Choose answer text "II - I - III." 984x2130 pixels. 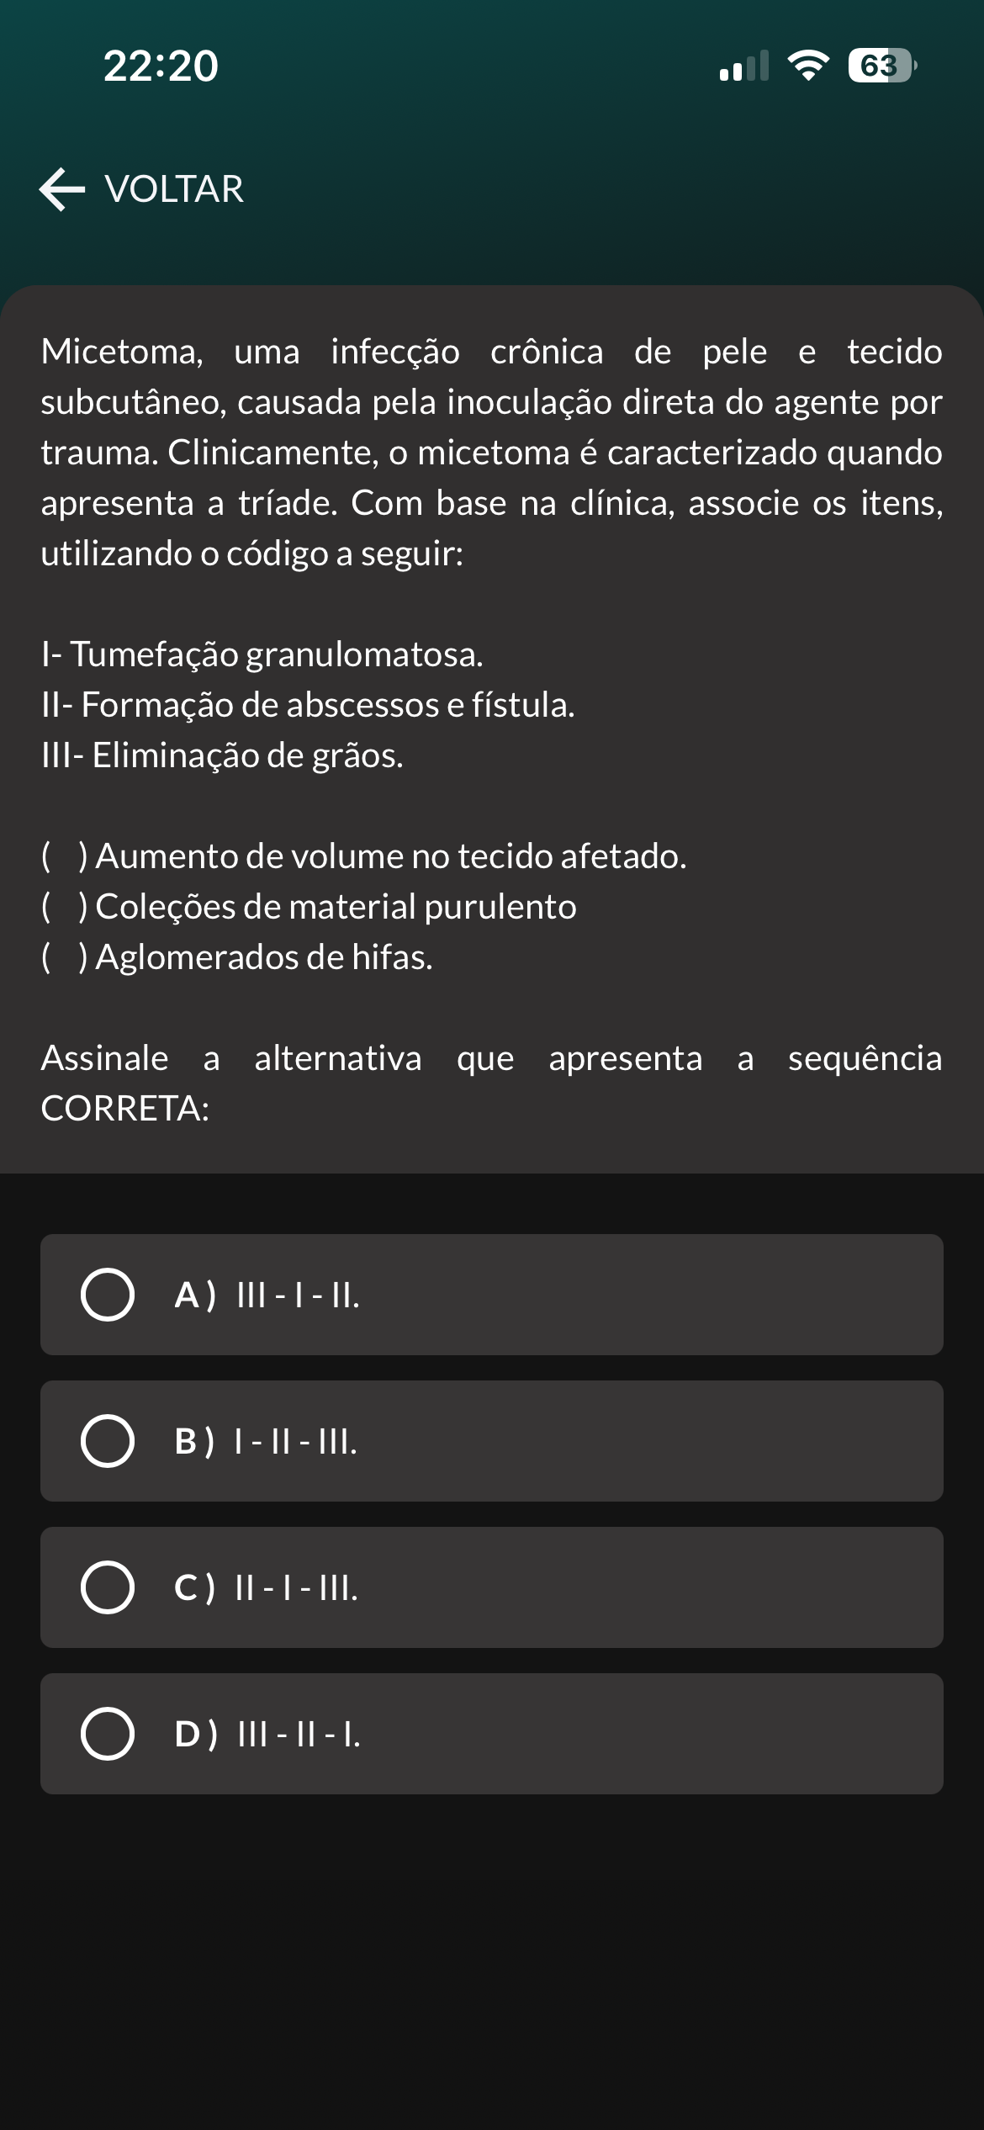click(296, 1587)
